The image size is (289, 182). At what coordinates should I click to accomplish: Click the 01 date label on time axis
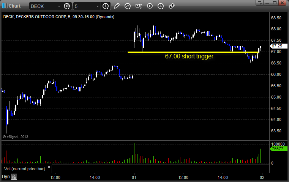pyautogui.click(x=134, y=177)
